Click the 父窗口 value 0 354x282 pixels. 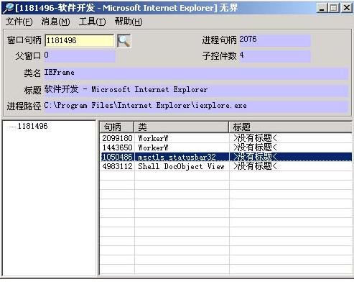coord(80,56)
